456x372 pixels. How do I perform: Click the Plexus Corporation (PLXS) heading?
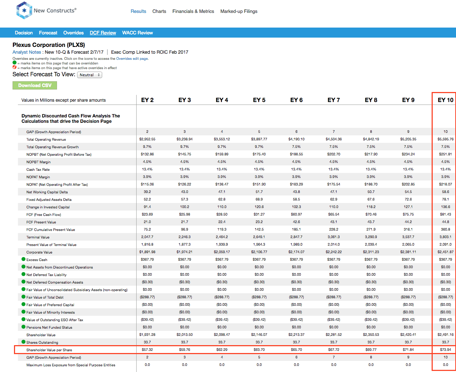tap(49, 45)
